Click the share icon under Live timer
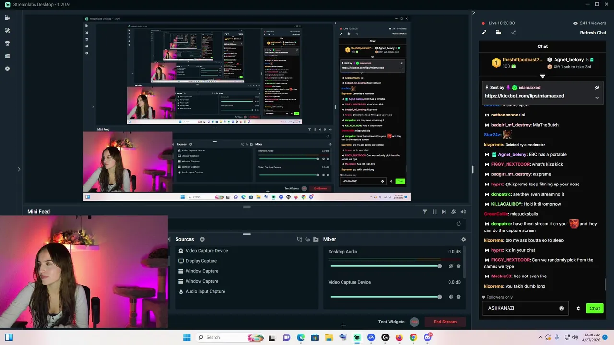Screen dimensions: 614x345 coord(513,33)
